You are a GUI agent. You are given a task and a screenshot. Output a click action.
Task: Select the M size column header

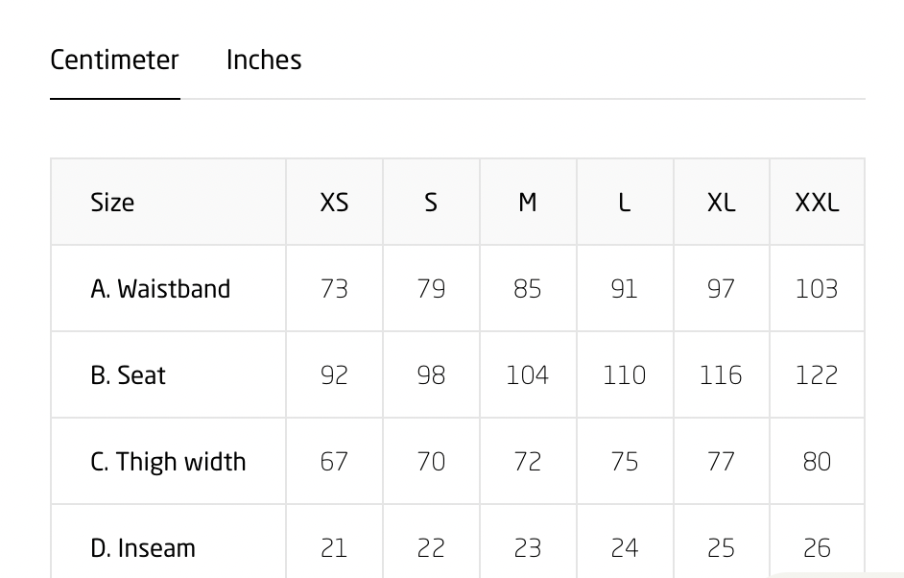click(x=528, y=203)
